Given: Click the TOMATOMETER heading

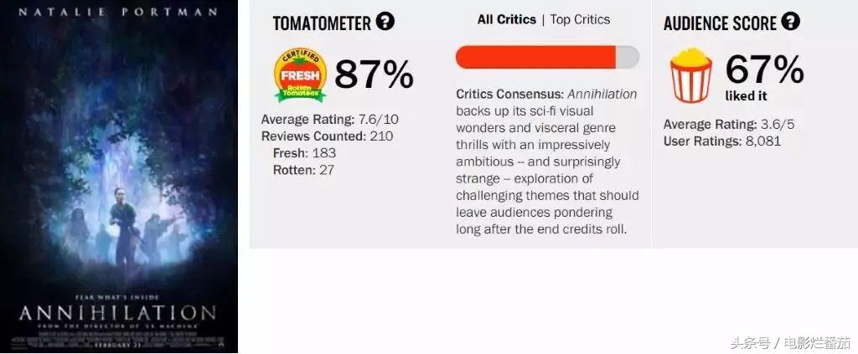Looking at the screenshot, I should click(x=322, y=23).
